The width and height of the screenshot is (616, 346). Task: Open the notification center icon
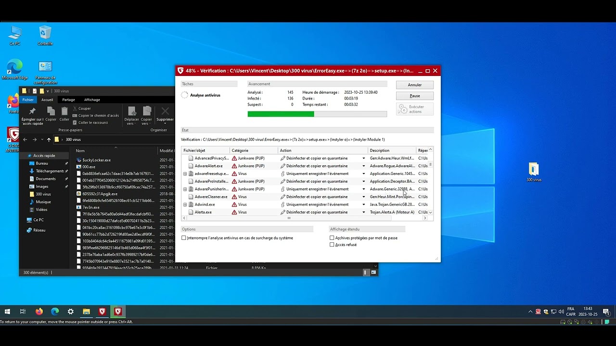(x=606, y=312)
